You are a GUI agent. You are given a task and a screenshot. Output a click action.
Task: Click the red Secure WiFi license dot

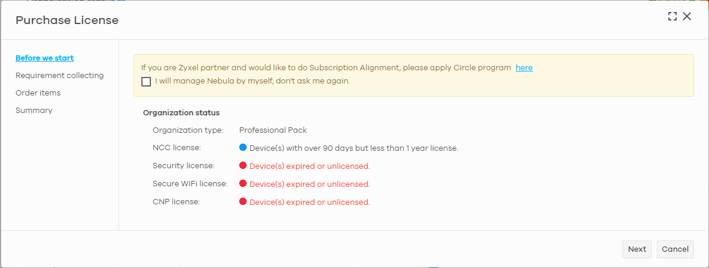pos(243,183)
